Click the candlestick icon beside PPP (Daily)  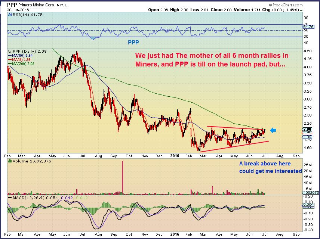[x=9, y=52]
